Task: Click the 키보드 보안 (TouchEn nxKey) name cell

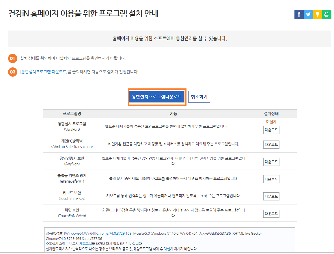Action: [72, 196]
